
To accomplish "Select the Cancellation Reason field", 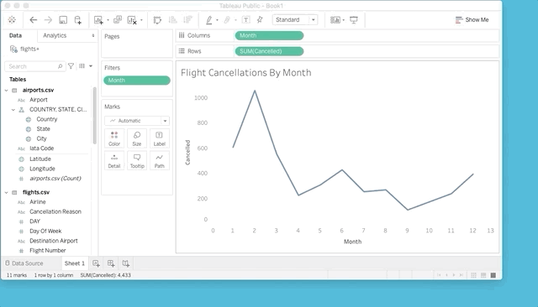I will 55,211.
